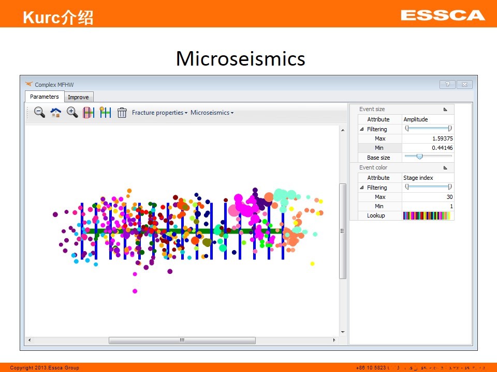
Task: Click the zoom out magnifier icon
Action: (x=39, y=112)
